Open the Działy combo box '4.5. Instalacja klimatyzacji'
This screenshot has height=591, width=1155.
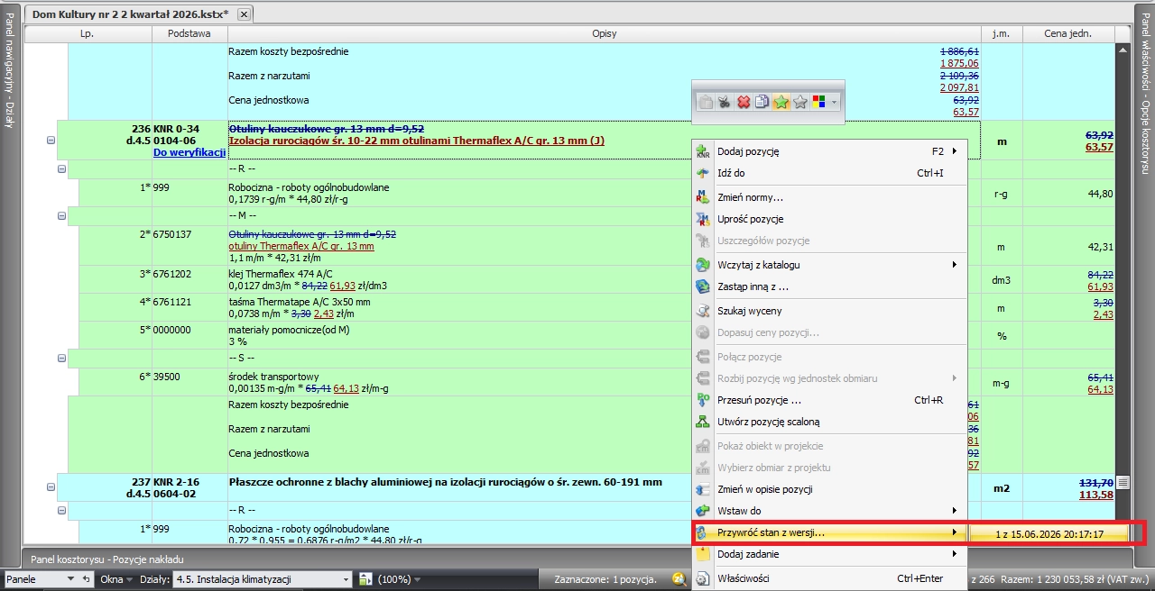pos(263,578)
